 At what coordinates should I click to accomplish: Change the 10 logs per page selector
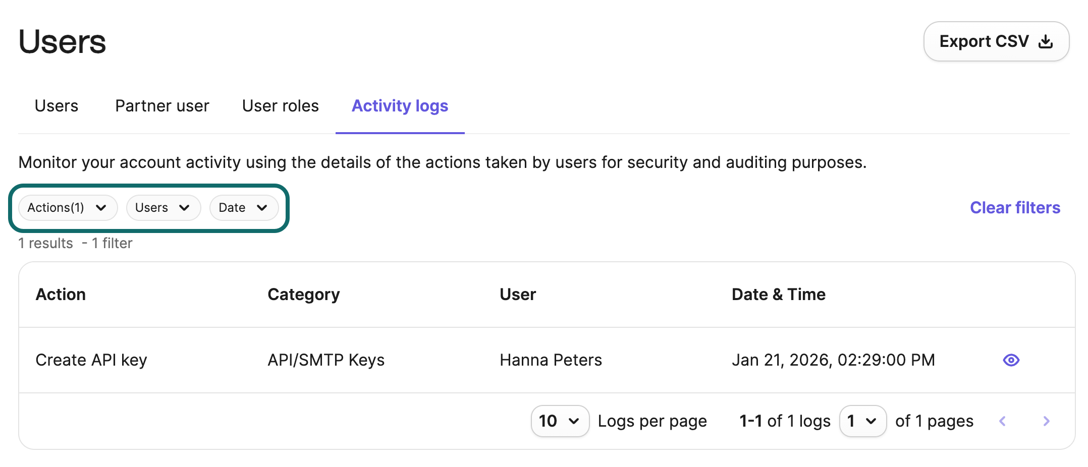tap(559, 421)
